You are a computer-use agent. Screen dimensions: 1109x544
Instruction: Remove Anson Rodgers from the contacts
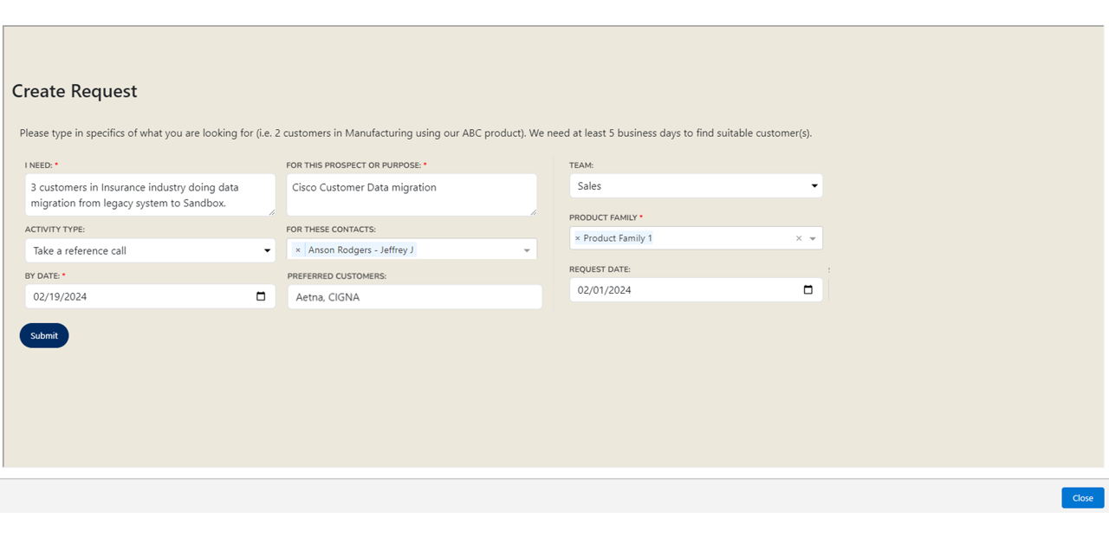pos(298,250)
